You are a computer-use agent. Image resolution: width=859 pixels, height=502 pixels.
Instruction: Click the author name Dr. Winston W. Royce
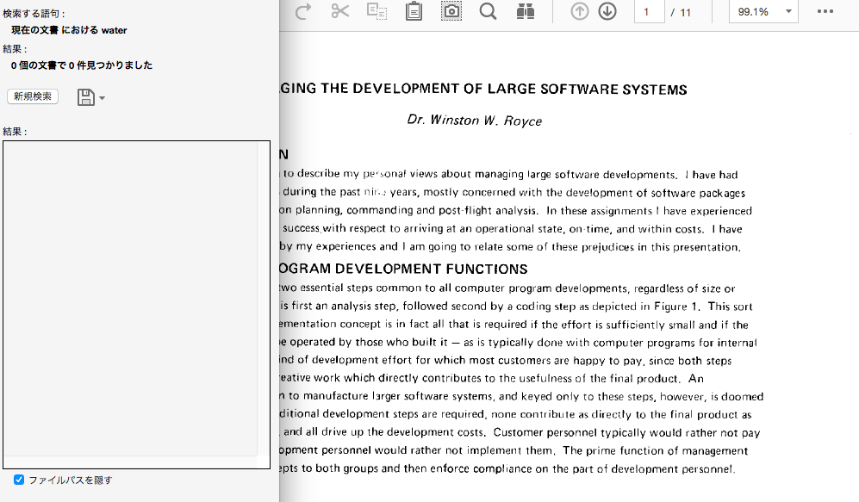475,121
